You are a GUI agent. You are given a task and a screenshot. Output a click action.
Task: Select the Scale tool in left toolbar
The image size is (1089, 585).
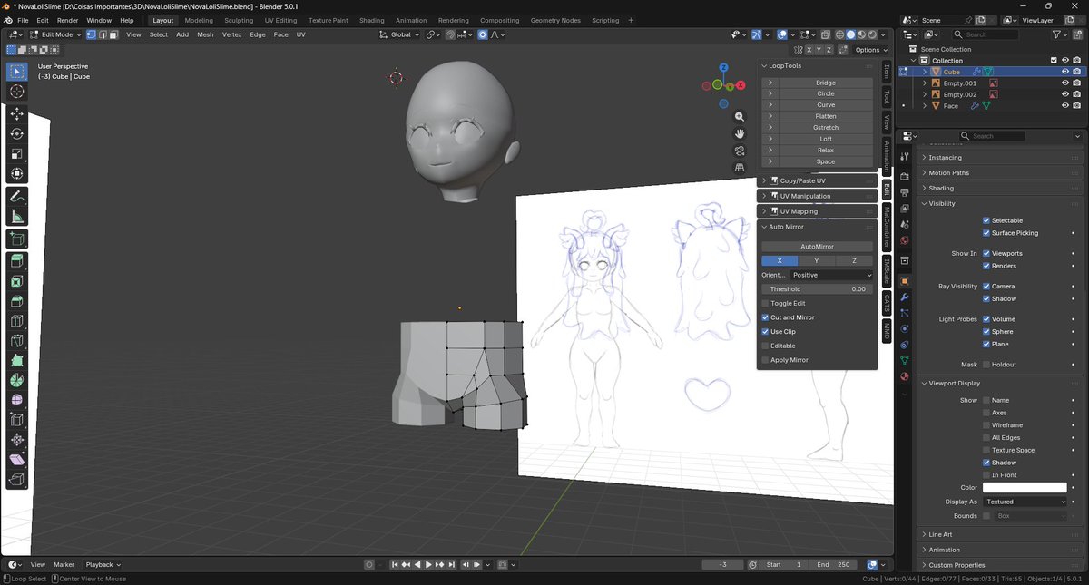[17, 153]
